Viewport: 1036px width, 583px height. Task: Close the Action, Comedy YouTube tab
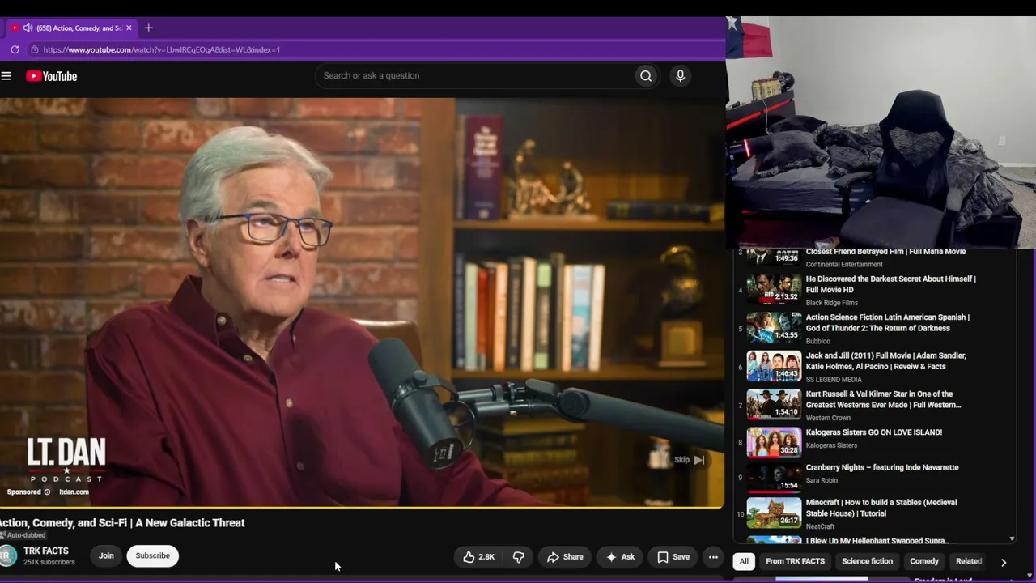129,28
